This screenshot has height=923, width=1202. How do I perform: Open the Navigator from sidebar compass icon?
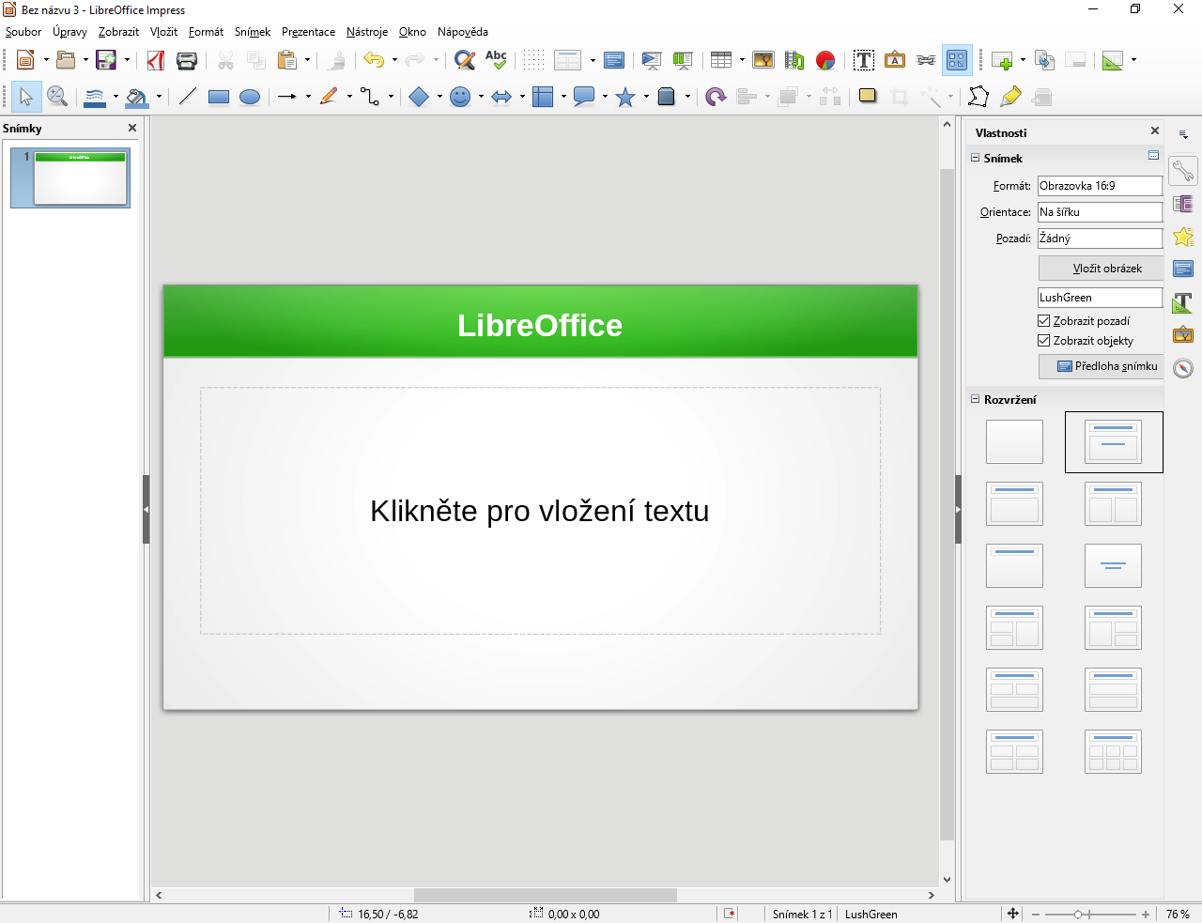[1183, 368]
